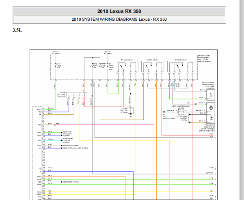Click the '2010 Lexus RX 350' page title
244x200 pixels.
tap(119, 11)
